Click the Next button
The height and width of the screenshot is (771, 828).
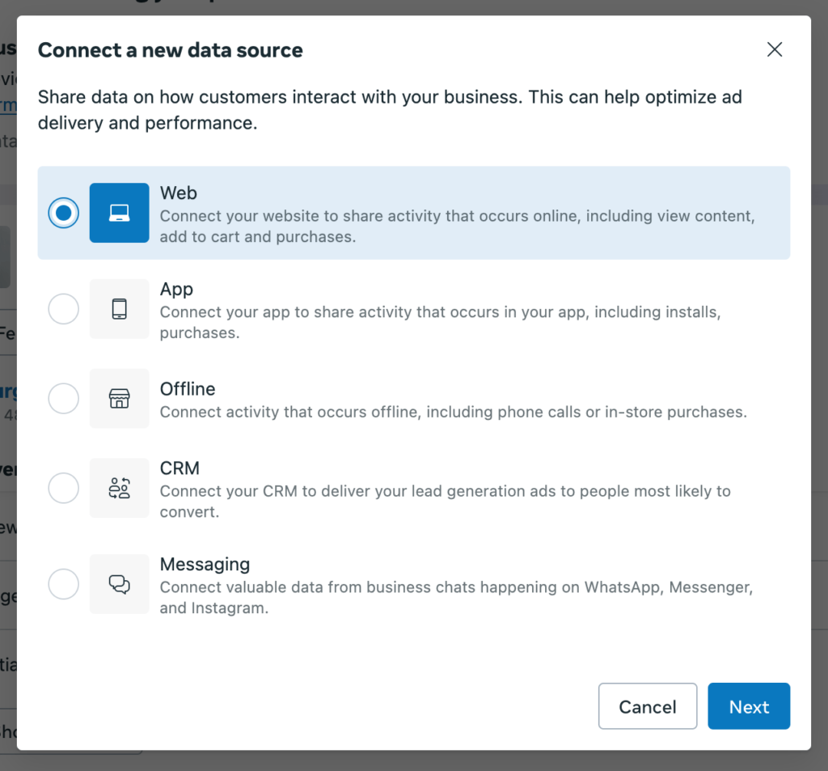[749, 706]
